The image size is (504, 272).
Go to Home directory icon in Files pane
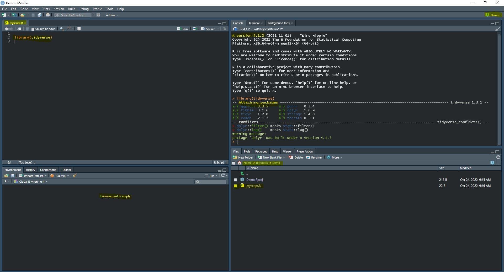[x=240, y=163]
